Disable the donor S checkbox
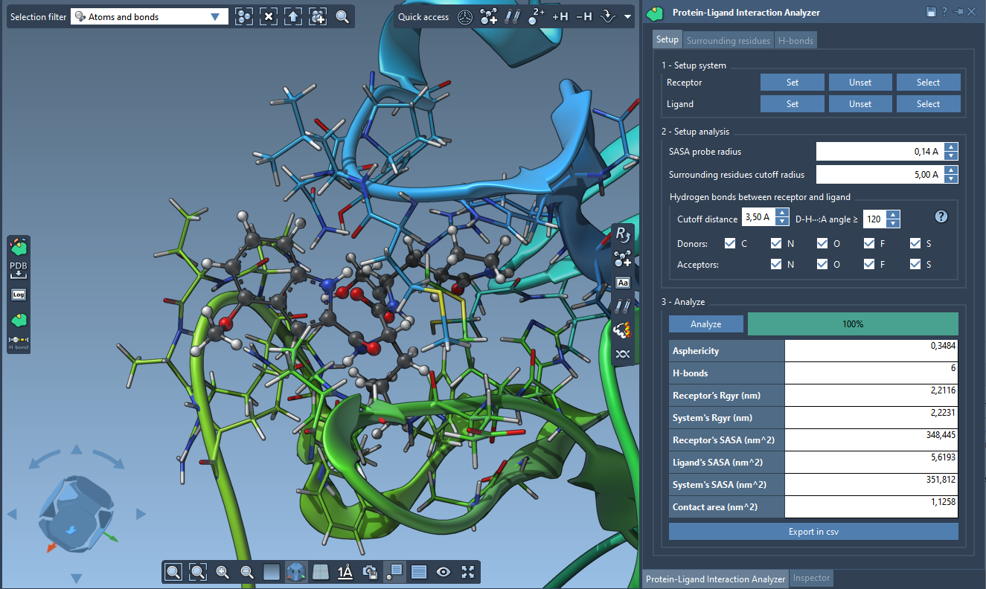Image resolution: width=986 pixels, height=589 pixels. pyautogui.click(x=915, y=243)
